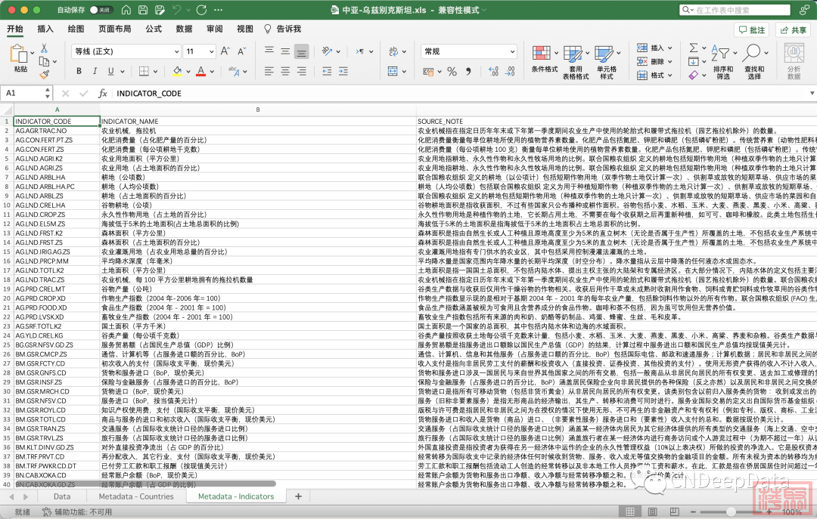Click the Paste clipboard icon
Image resolution: width=817 pixels, height=519 pixels.
pos(20,54)
